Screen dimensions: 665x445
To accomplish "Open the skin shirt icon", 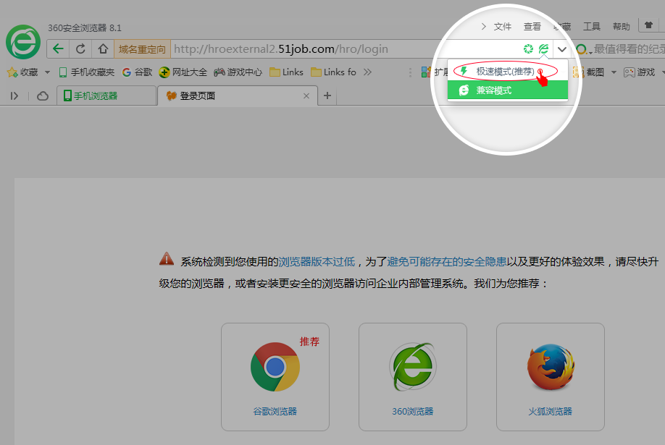I will point(648,26).
